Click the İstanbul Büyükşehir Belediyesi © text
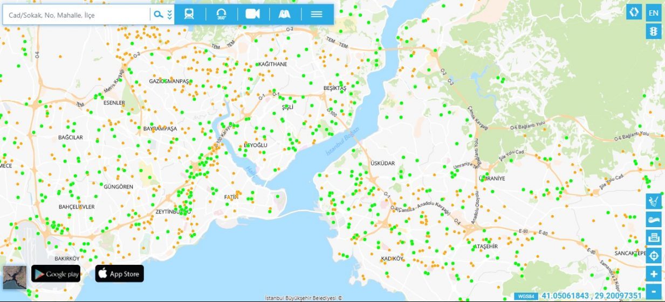The height and width of the screenshot is (302, 665). [304, 298]
